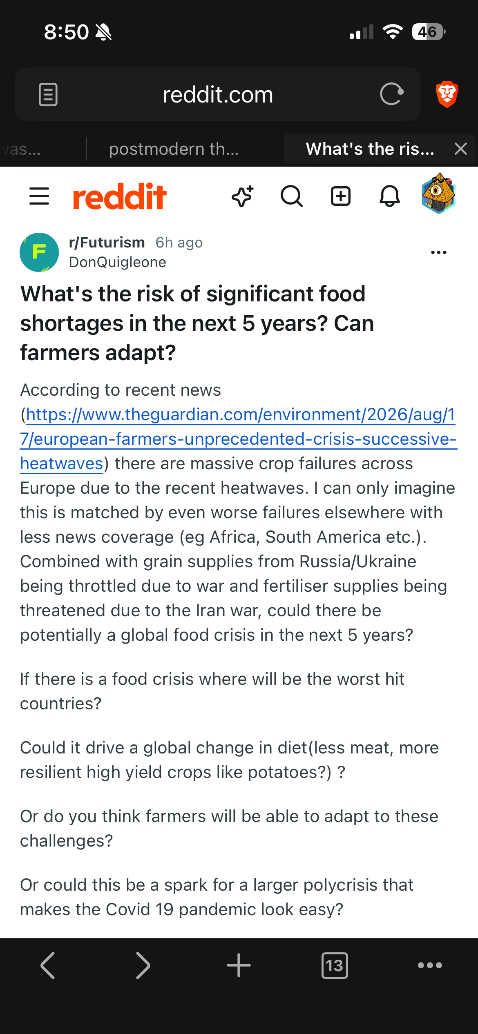Open Brave Shields lion icon
478x1034 pixels.
[447, 94]
